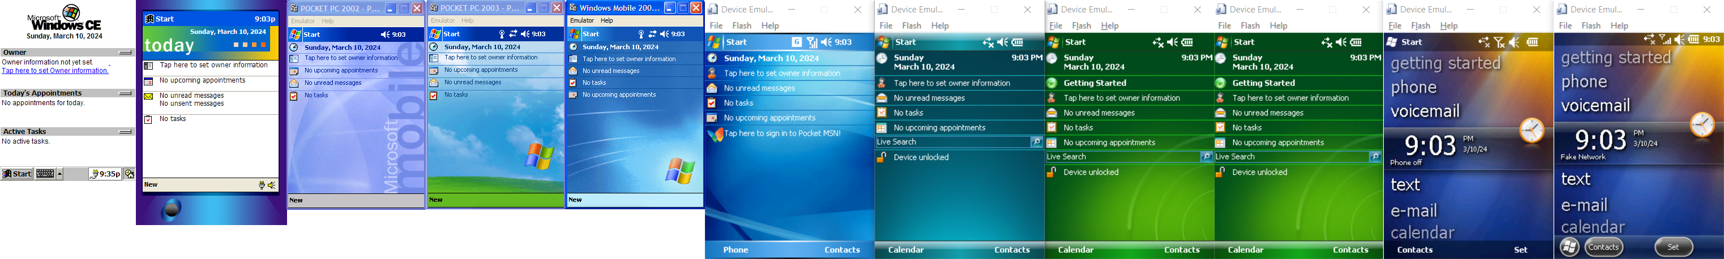
Task: Click the G network icon in Pocket MSN emulator
Action: (x=797, y=42)
